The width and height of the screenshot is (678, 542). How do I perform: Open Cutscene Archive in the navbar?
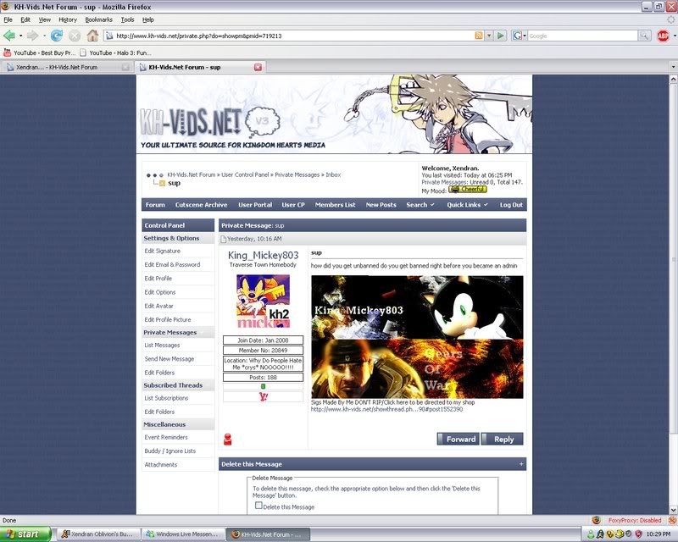coord(201,205)
